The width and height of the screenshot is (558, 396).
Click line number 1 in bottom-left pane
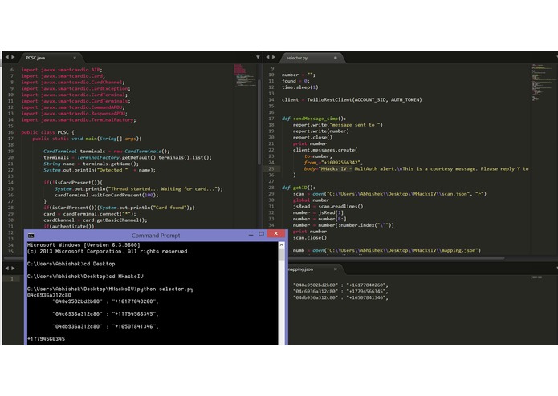[x=11, y=279]
